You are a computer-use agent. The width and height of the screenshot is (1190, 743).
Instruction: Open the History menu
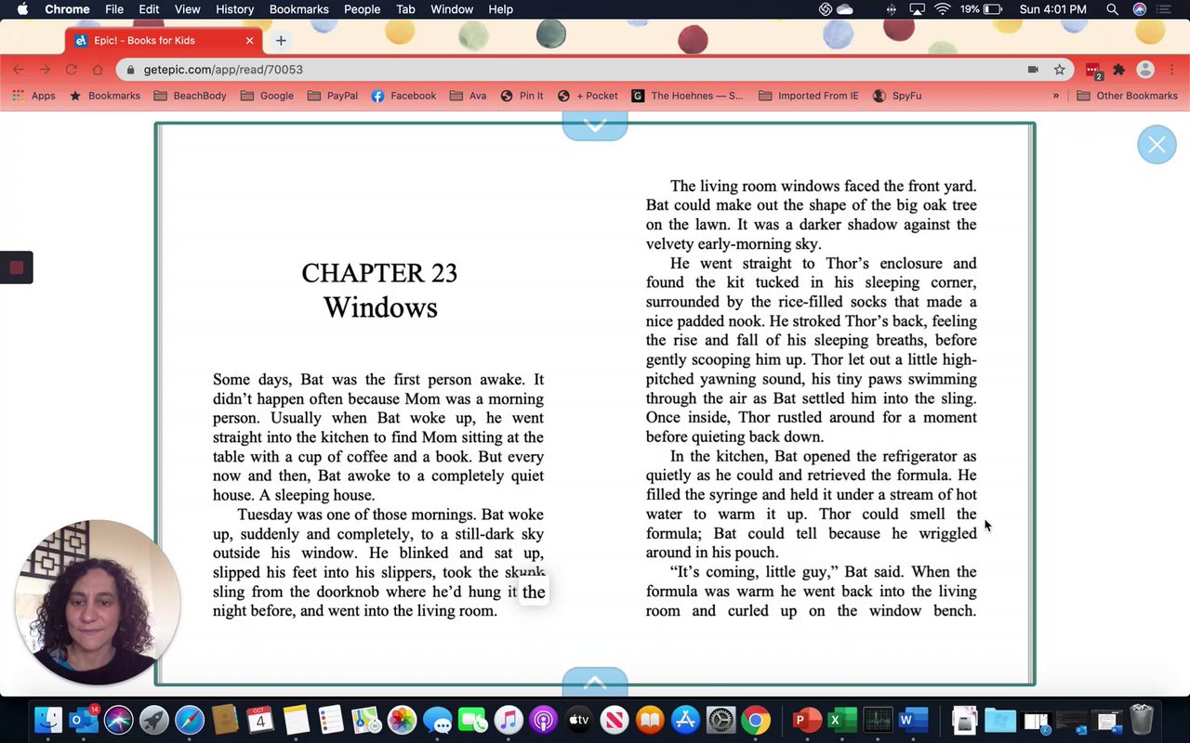234,9
